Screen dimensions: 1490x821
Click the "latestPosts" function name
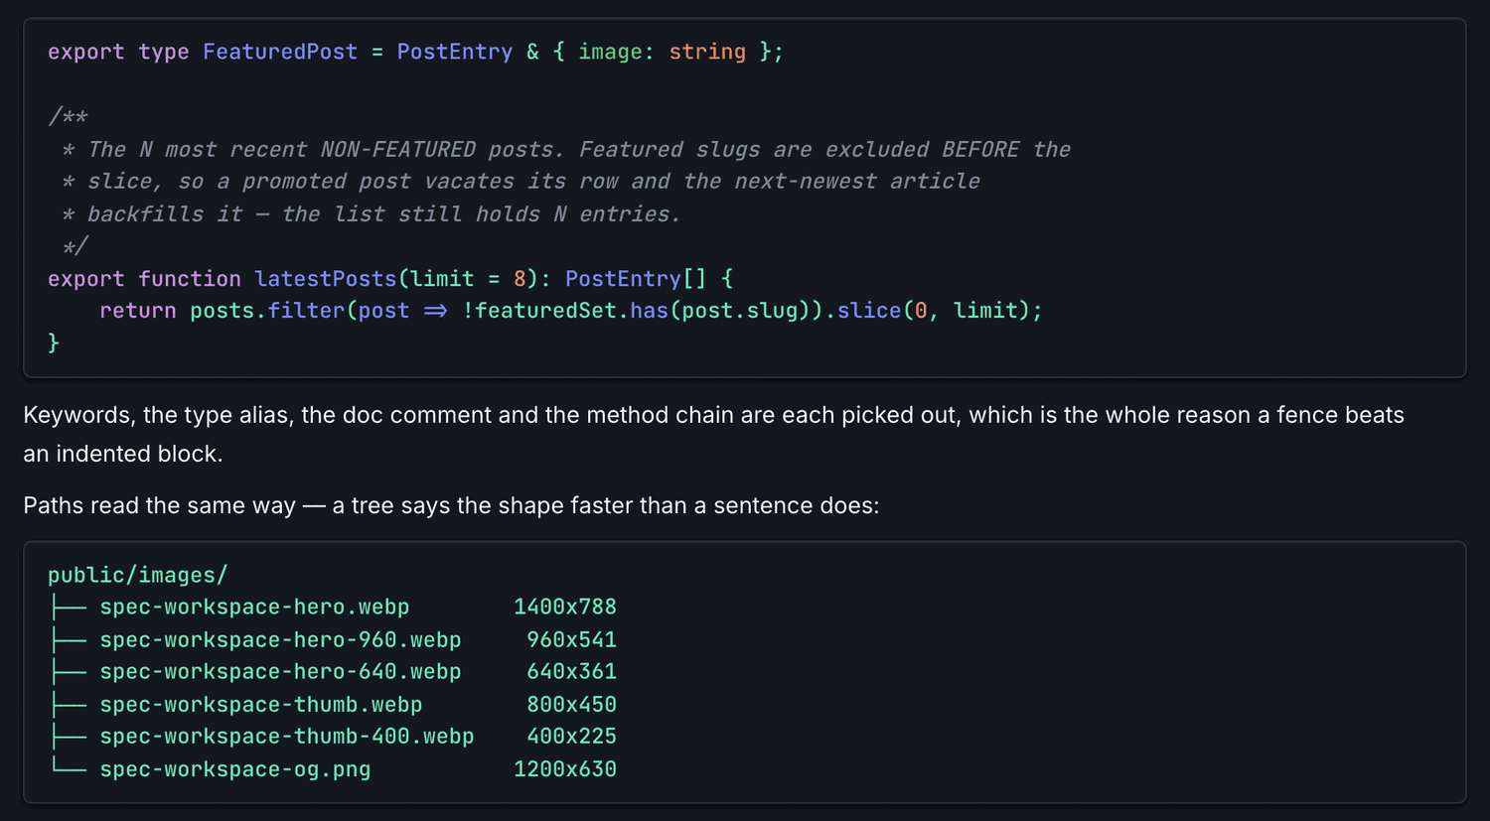(x=326, y=279)
